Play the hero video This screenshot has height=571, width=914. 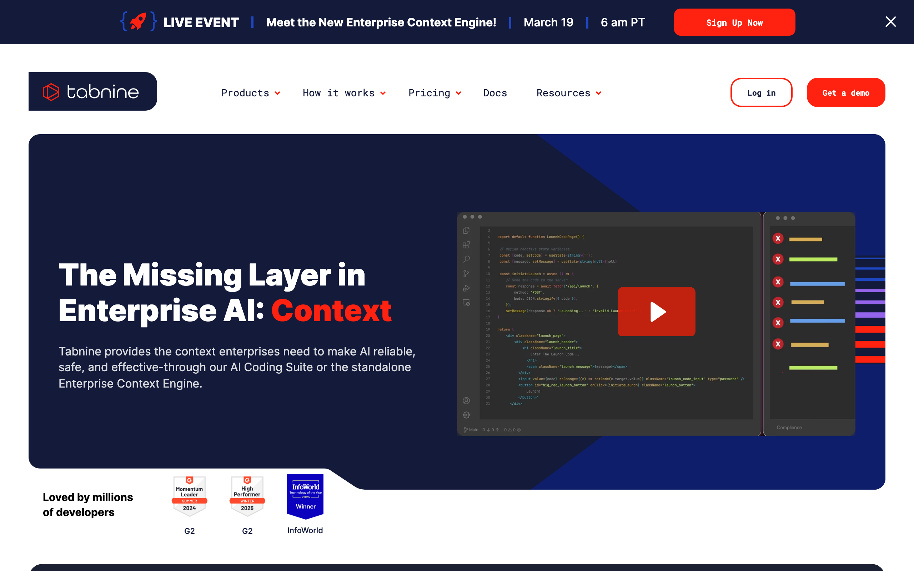click(657, 312)
